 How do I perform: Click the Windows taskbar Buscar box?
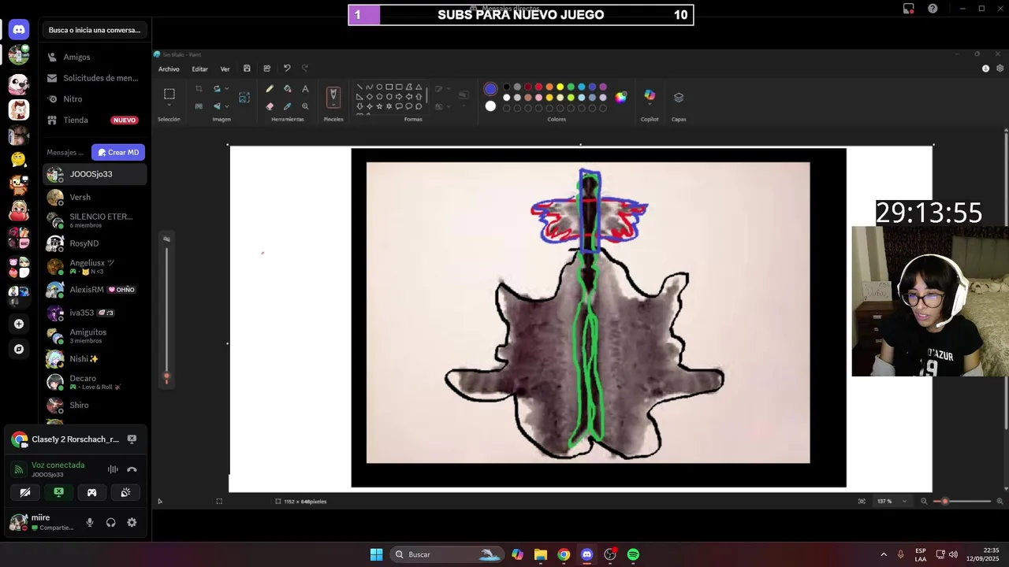click(446, 554)
